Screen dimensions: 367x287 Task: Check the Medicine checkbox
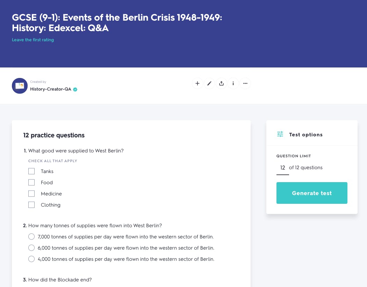tap(31, 193)
